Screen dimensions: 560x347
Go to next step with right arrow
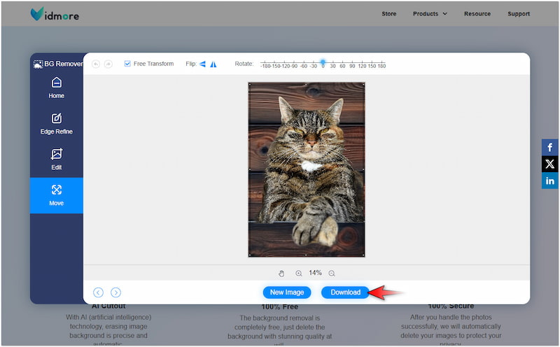point(116,292)
